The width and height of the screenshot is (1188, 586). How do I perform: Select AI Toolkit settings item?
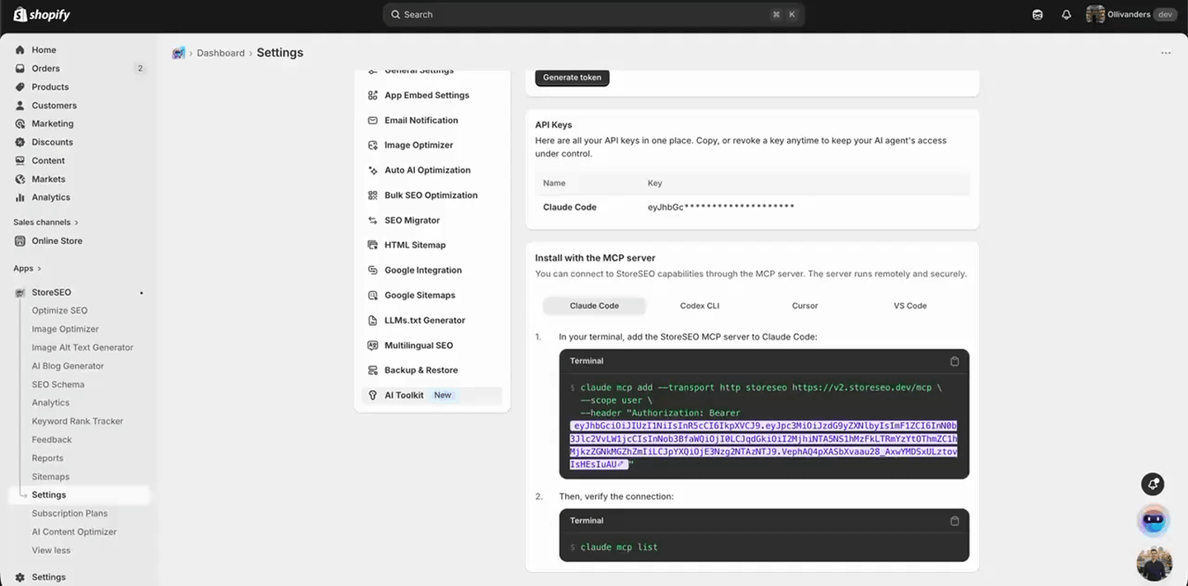[x=431, y=396]
